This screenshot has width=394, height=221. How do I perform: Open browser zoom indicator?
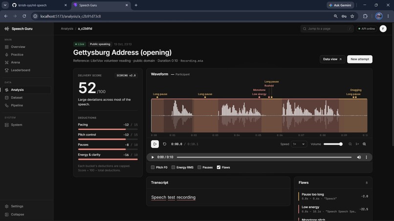tap(336, 16)
